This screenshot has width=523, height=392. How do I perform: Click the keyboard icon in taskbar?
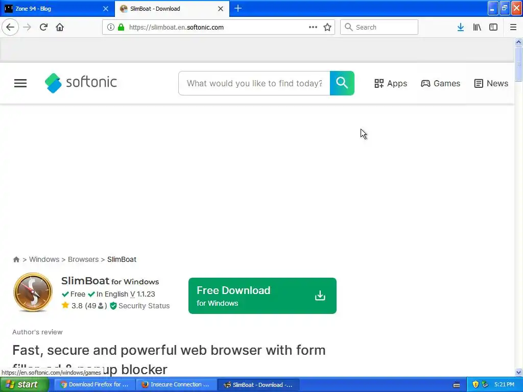coord(457,385)
